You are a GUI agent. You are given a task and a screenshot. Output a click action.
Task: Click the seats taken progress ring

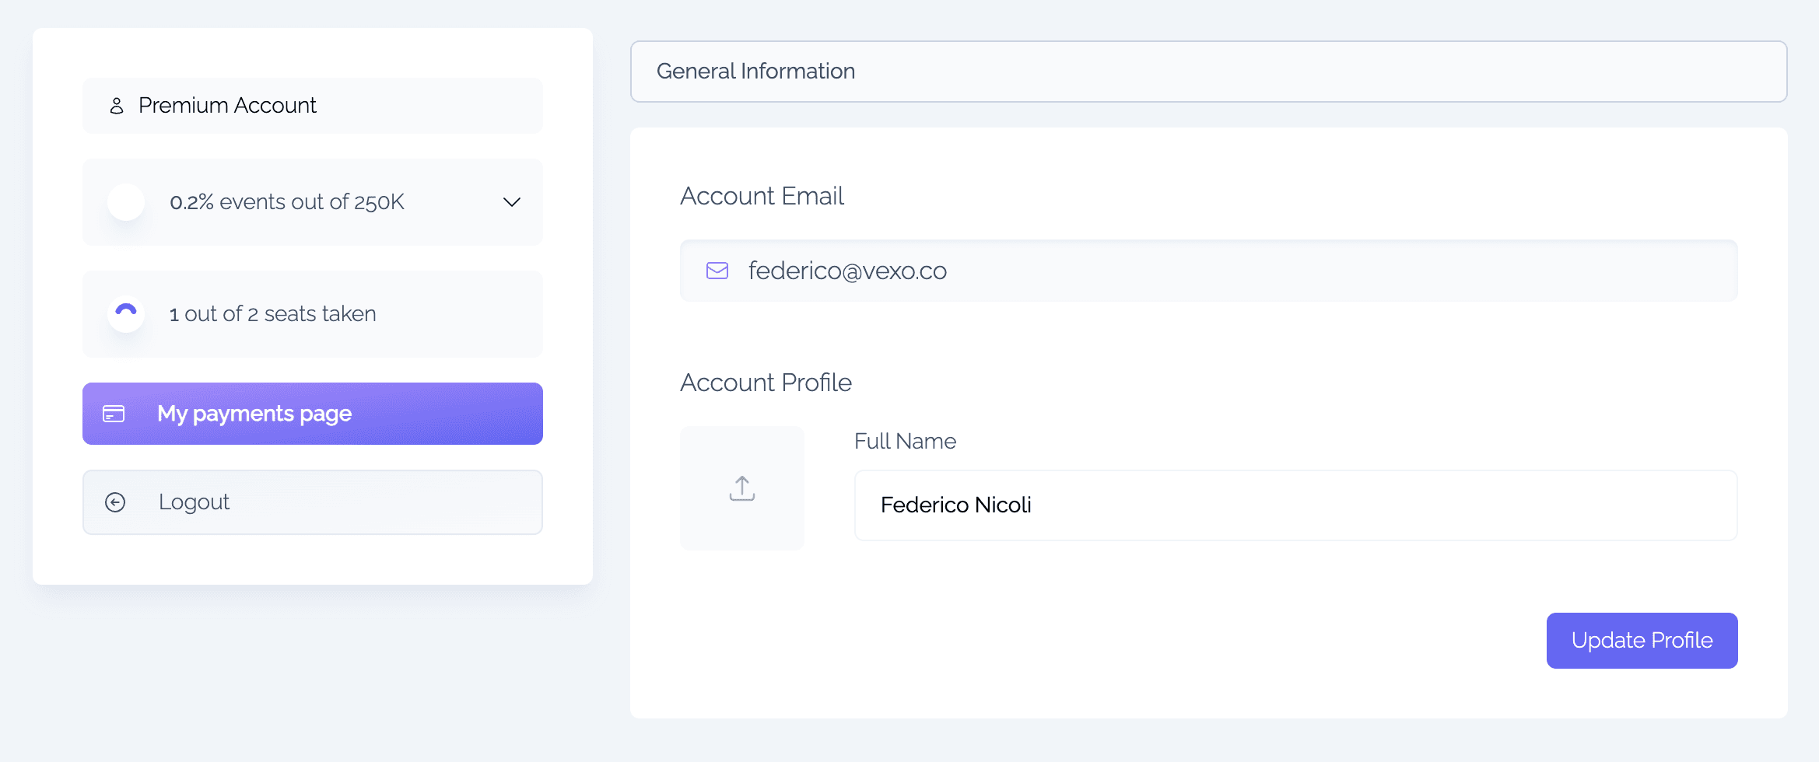tap(126, 314)
